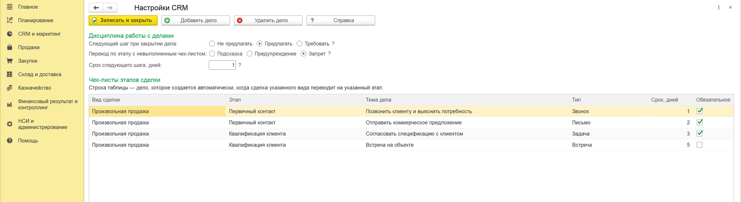
Task: Click the Склад и доставка icon
Action: [x=10, y=74]
